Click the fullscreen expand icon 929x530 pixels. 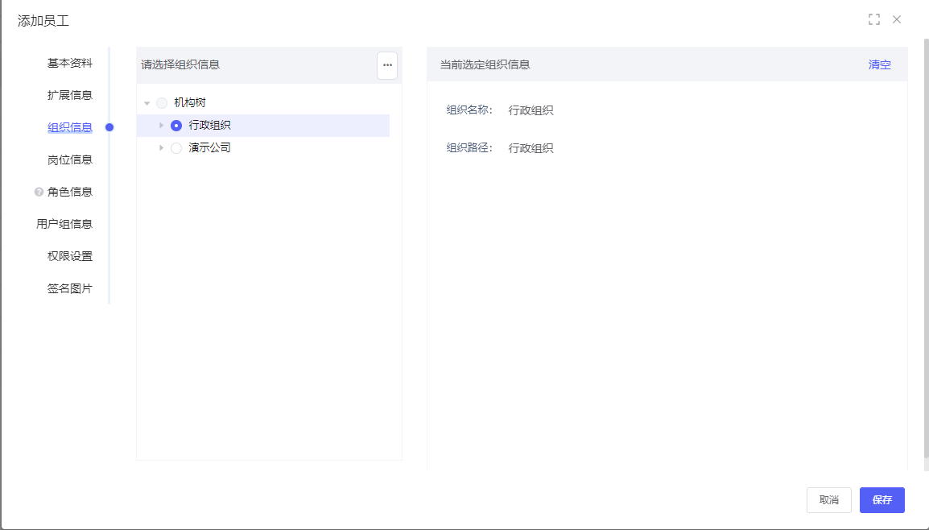coord(873,19)
